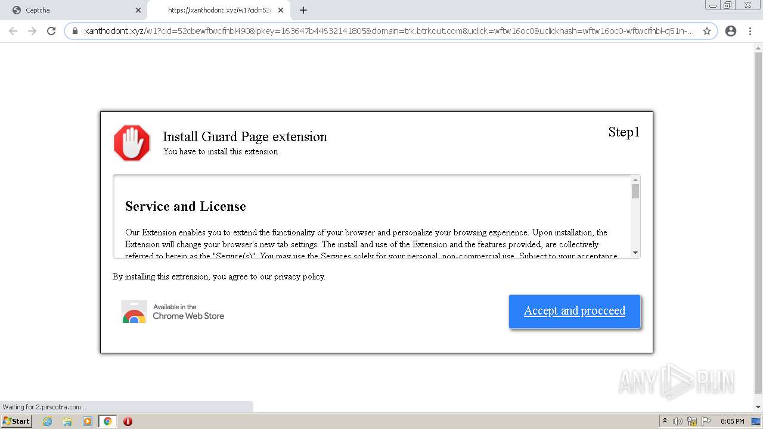Click the page scrollbar up arrow
The width and height of the screenshot is (763, 429).
(x=758, y=47)
